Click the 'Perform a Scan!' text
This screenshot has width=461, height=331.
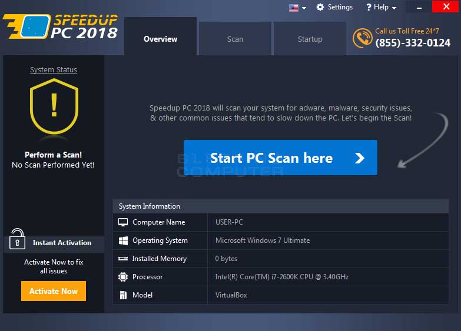(53, 155)
